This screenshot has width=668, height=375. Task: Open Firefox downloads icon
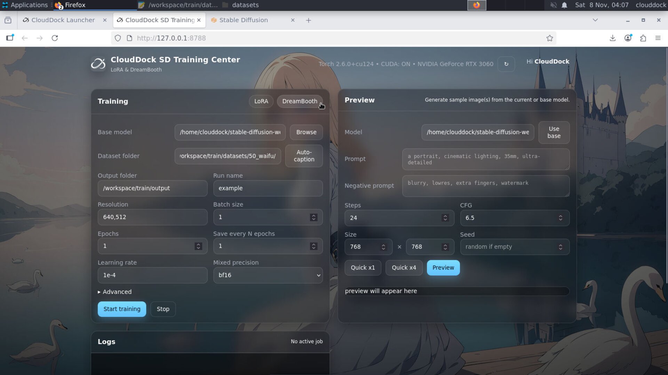(x=612, y=38)
